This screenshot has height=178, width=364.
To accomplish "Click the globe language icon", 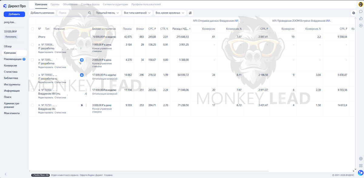I will [x=361, y=159].
